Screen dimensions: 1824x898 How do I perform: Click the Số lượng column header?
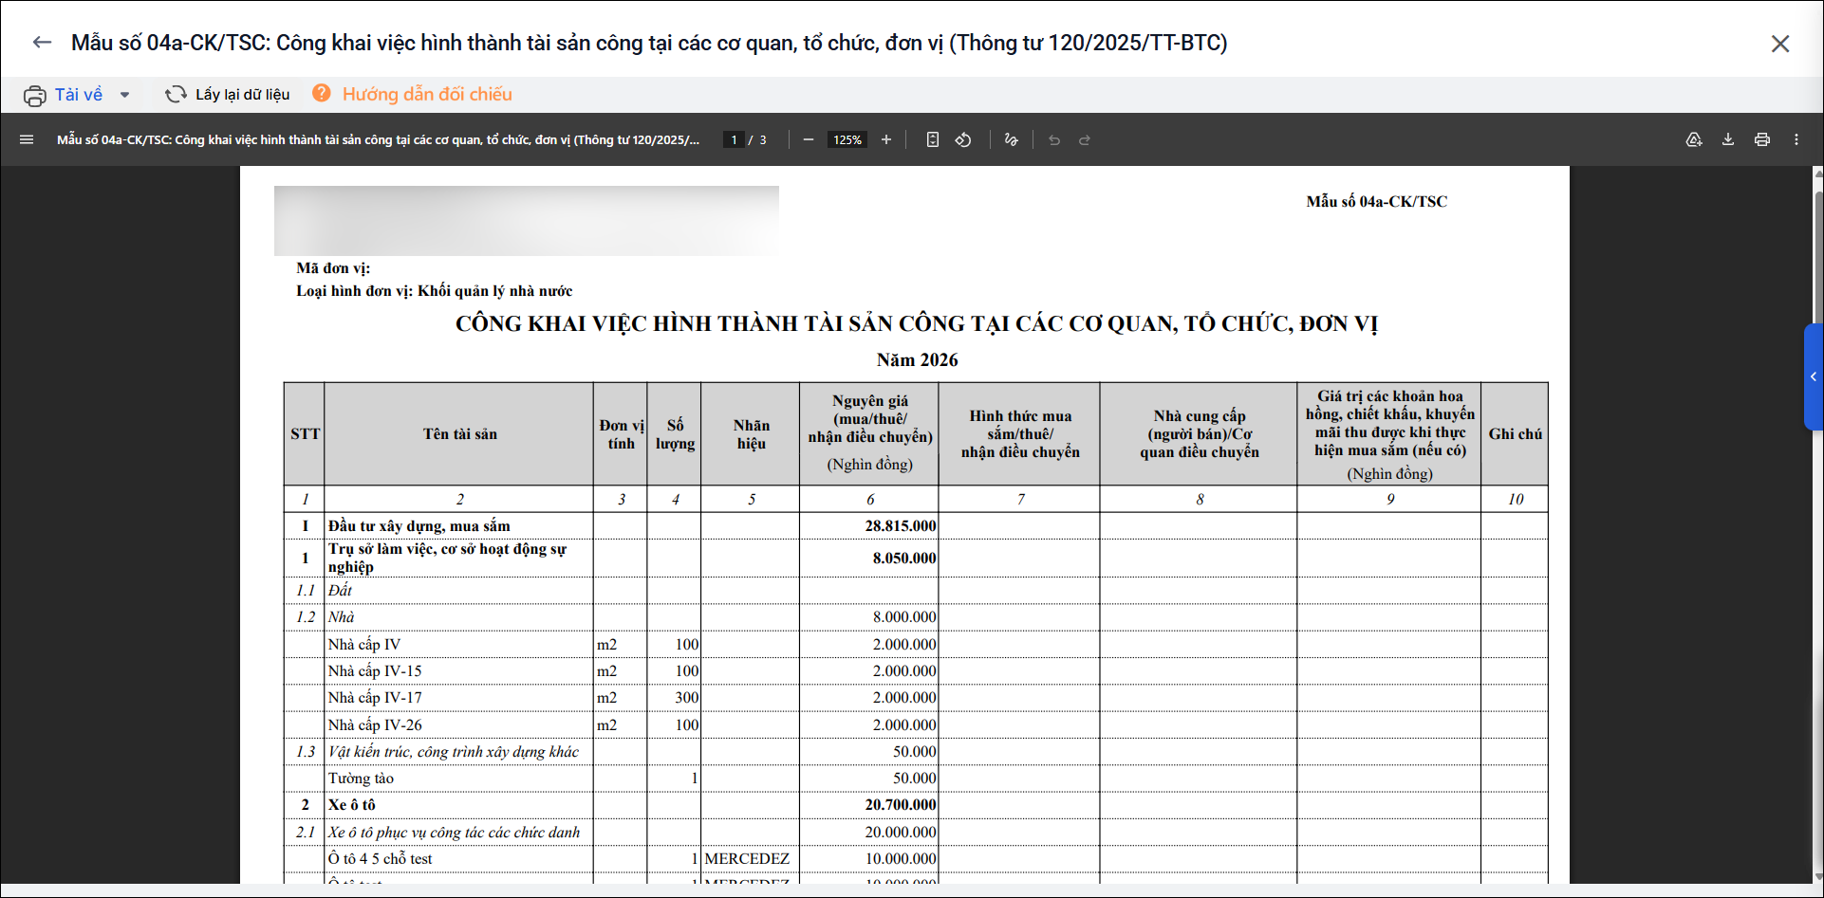click(x=675, y=434)
